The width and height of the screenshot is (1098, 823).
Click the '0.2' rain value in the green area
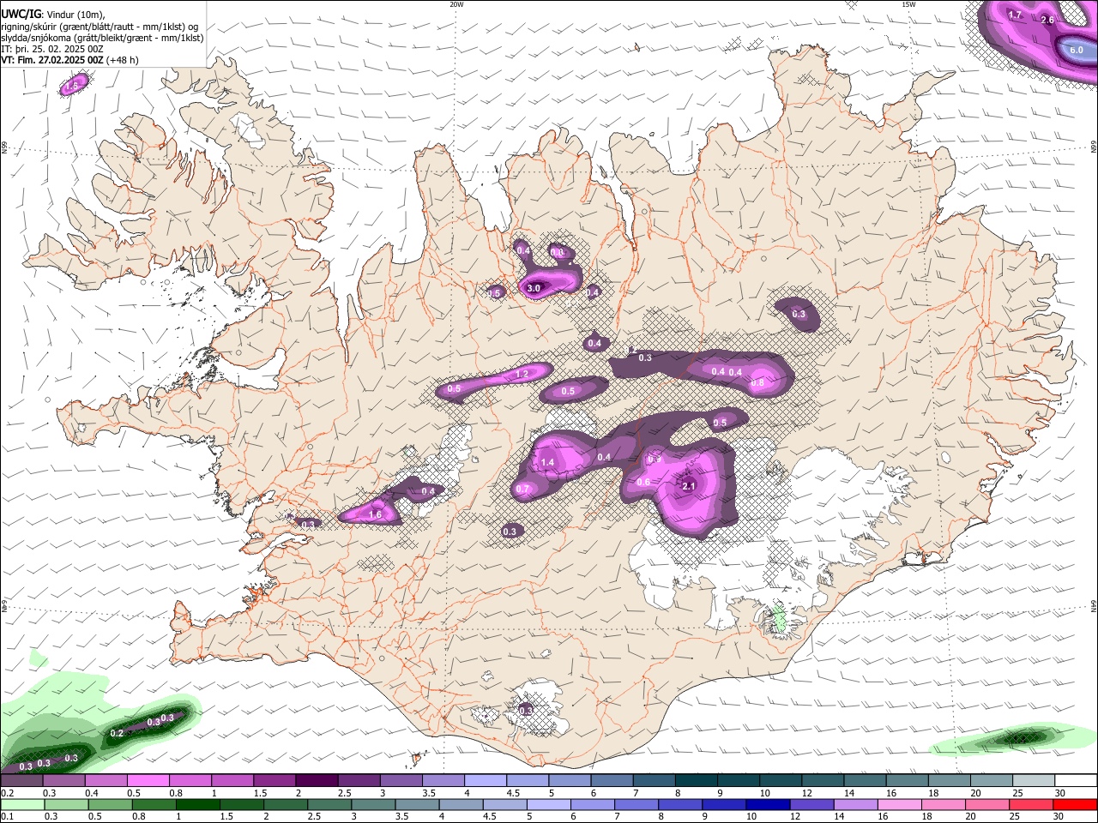click(118, 733)
